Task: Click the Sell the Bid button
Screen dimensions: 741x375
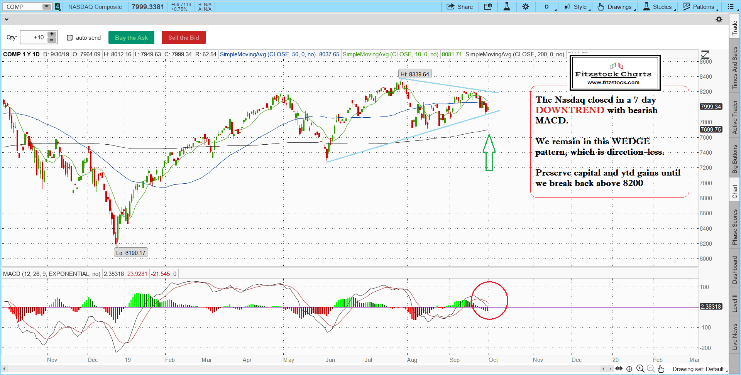Action: (x=183, y=37)
